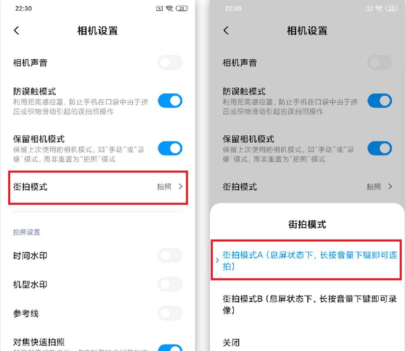
Task: Tap the SIM card icon in the left status bar
Action: pyautogui.click(x=160, y=9)
